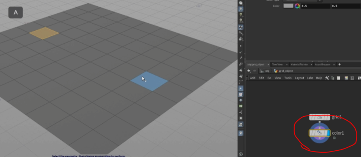Screen dimensions: 361x157
Task: Open the View menu in network editor
Action: 278,78
